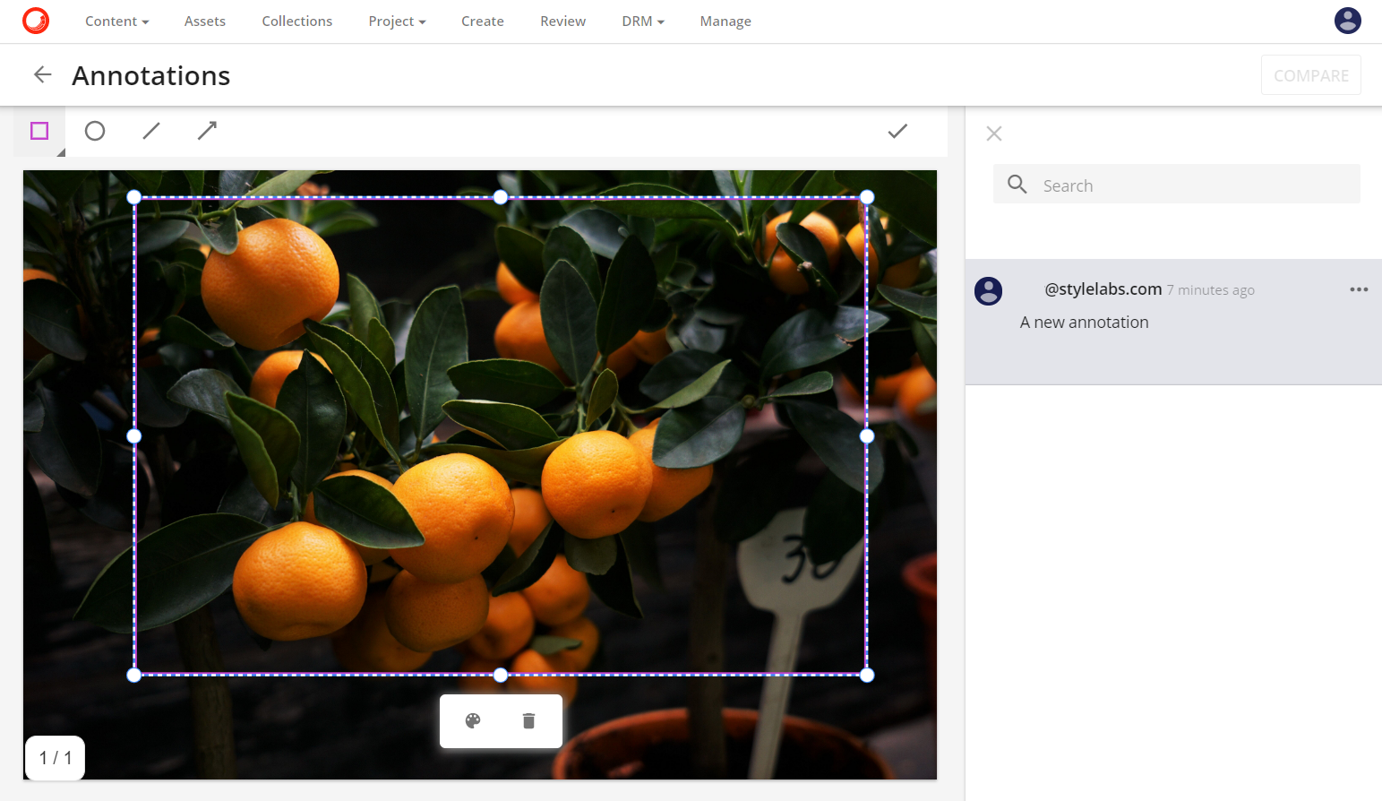Navigate to the Assets menu item

click(204, 21)
